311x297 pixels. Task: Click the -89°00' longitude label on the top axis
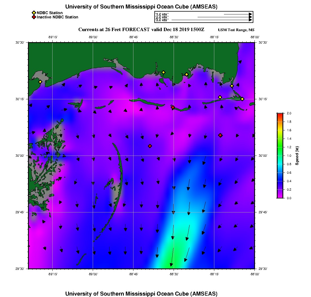(x=93, y=37)
